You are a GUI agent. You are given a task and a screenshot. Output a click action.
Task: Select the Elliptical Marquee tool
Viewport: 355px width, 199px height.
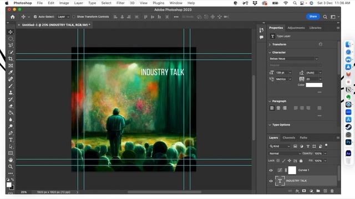[11, 39]
